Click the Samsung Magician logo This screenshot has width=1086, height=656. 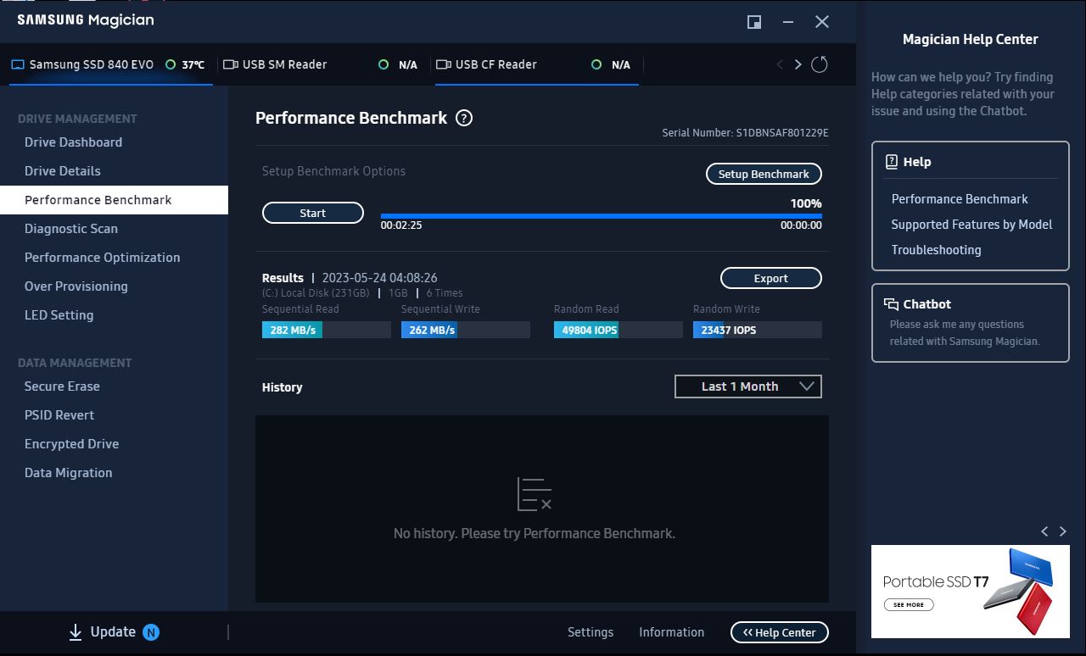point(86,20)
